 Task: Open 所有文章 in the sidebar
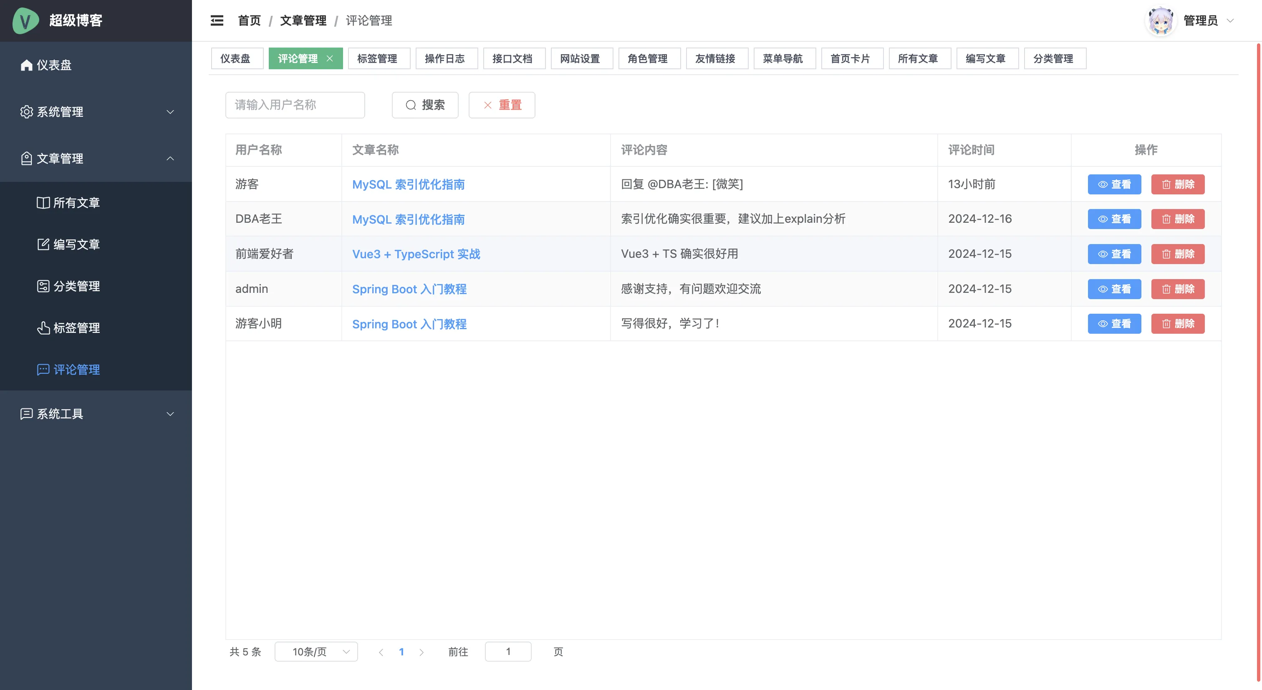(96, 203)
